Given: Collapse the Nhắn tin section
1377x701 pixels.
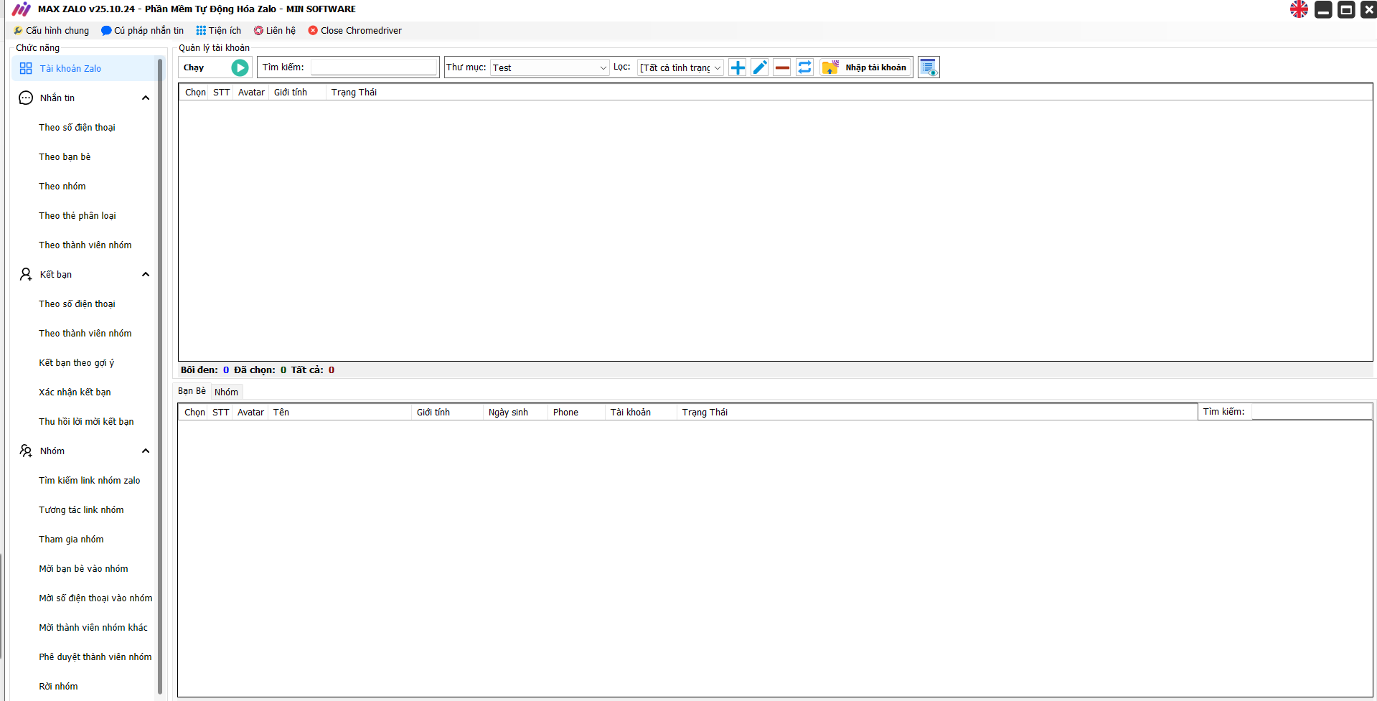Looking at the screenshot, I should 146,98.
